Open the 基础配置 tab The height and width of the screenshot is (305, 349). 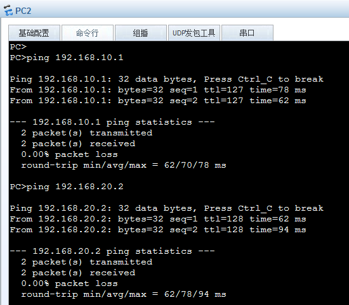[x=34, y=33]
